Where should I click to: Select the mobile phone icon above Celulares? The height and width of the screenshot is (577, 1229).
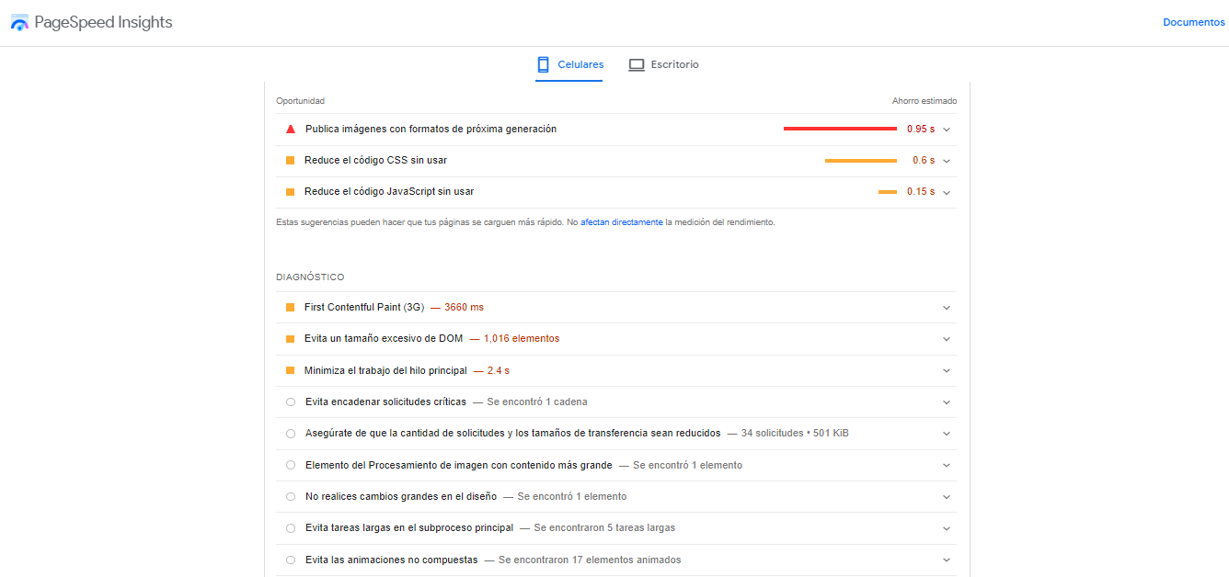542,64
